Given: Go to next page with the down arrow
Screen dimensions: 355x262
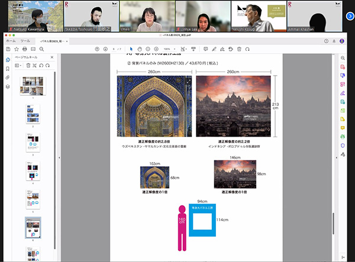Looking at the screenshot, I should point(105,49).
